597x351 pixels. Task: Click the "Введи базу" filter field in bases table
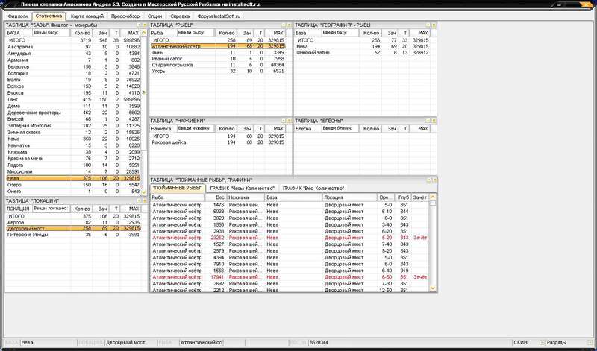(x=51, y=33)
